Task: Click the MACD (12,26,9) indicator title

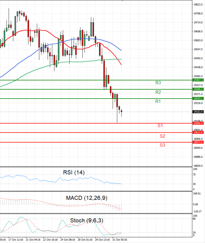Action: pos(87,198)
